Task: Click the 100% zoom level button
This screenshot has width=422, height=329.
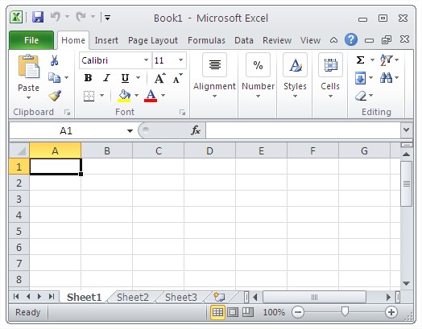Action: pos(274,312)
